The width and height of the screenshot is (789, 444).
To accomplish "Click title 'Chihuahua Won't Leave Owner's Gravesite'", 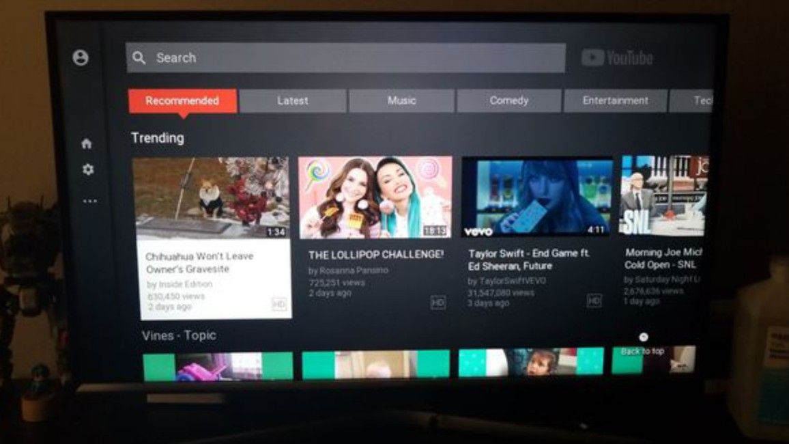I will 199,263.
